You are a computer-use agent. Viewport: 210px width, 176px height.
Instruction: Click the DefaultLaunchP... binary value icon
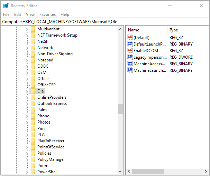(130, 44)
